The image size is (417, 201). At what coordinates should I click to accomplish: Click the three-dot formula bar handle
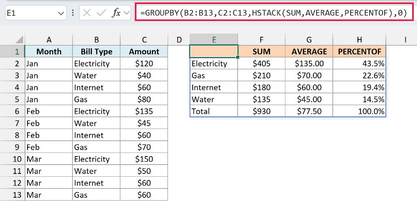[x=73, y=13]
